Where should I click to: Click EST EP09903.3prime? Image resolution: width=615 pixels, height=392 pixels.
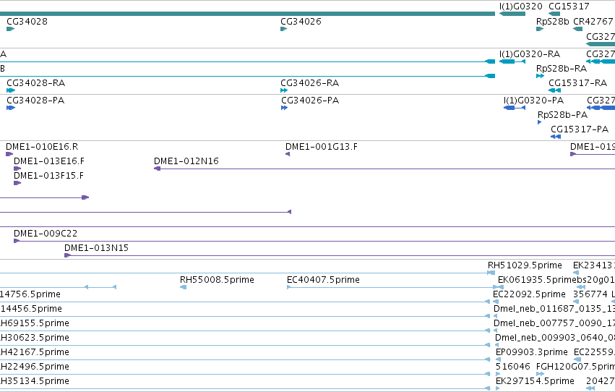point(532,352)
